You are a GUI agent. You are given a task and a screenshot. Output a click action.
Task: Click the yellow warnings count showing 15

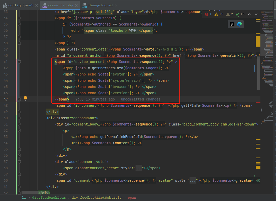tap(219, 14)
